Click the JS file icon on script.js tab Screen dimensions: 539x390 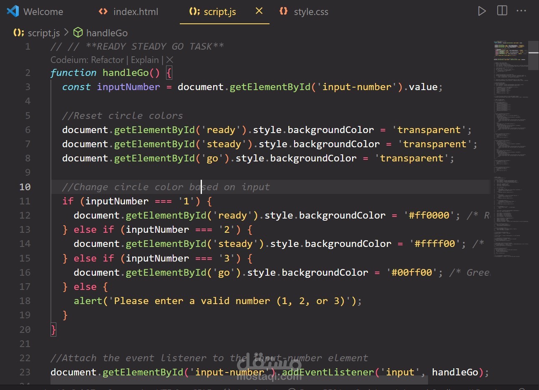194,12
